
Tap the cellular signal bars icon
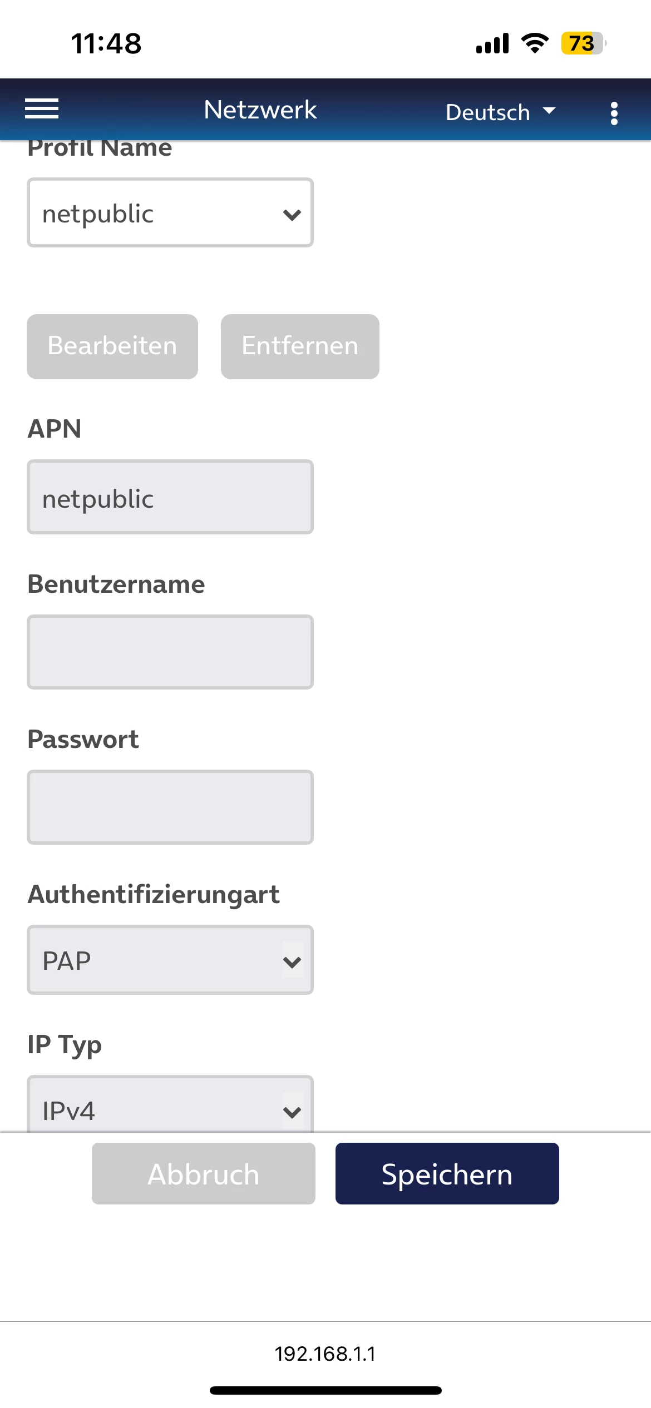coord(492,43)
